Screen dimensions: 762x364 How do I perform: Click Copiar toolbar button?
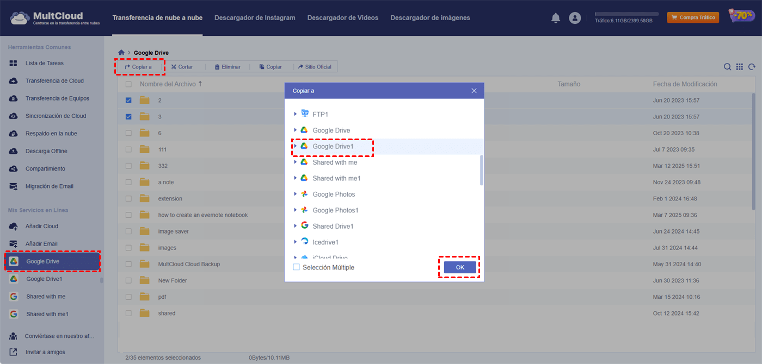[x=271, y=67]
